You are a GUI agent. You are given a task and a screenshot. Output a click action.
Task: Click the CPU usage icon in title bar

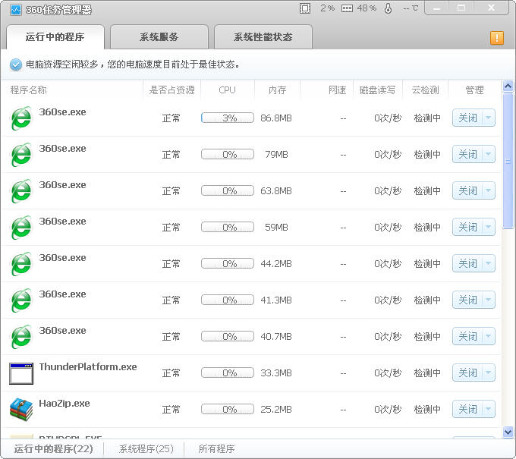[305, 8]
